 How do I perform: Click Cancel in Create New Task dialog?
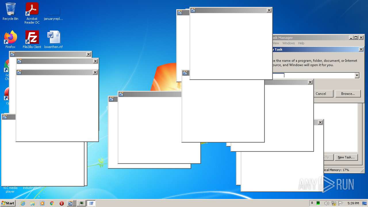[321, 94]
